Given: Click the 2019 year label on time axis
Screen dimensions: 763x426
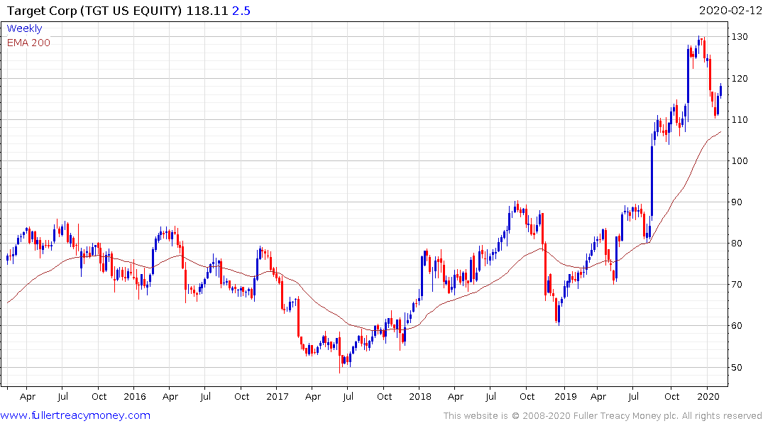Looking at the screenshot, I should point(566,396).
